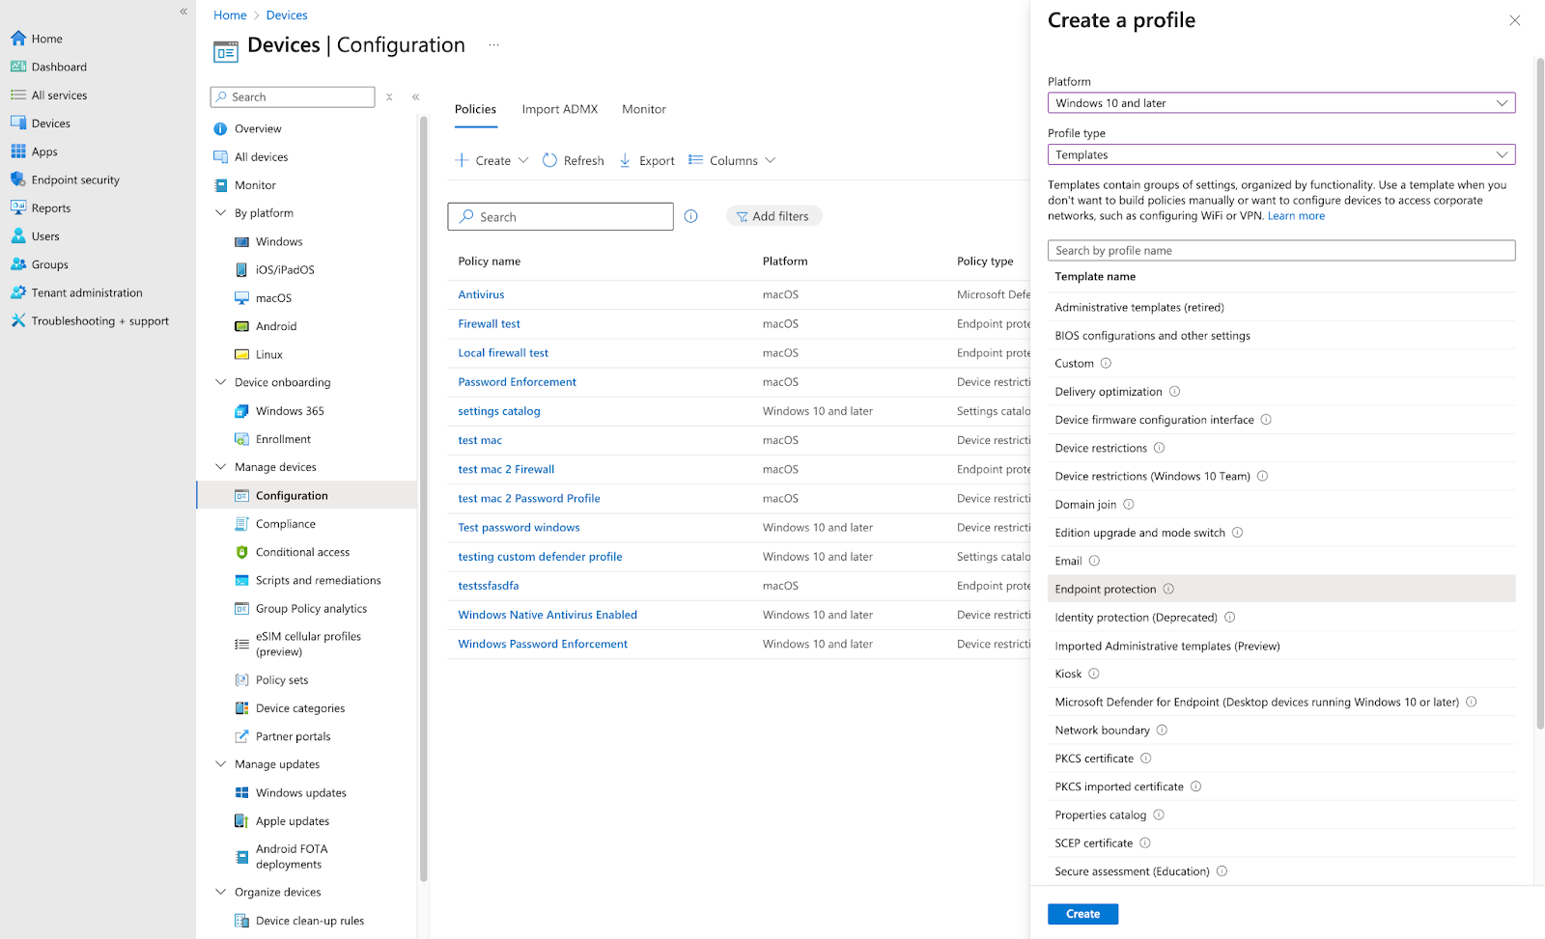Click the Export toolbar button
The height and width of the screenshot is (939, 1545).
tap(647, 160)
